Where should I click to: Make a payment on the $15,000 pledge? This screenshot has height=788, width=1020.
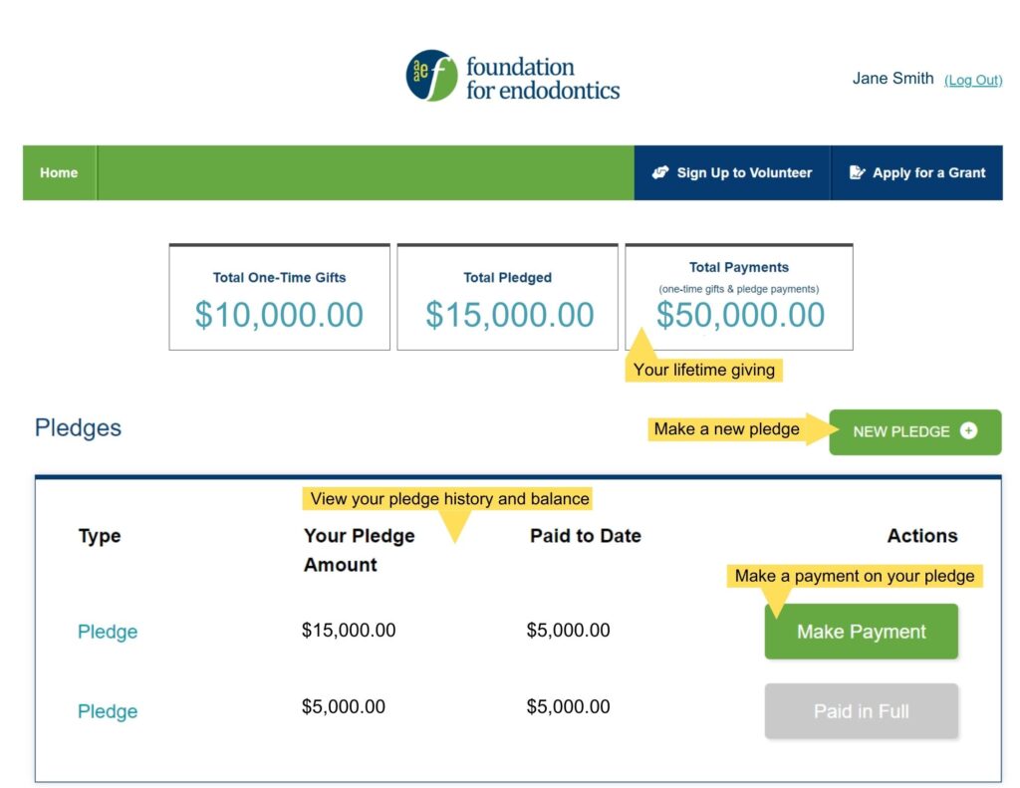861,631
